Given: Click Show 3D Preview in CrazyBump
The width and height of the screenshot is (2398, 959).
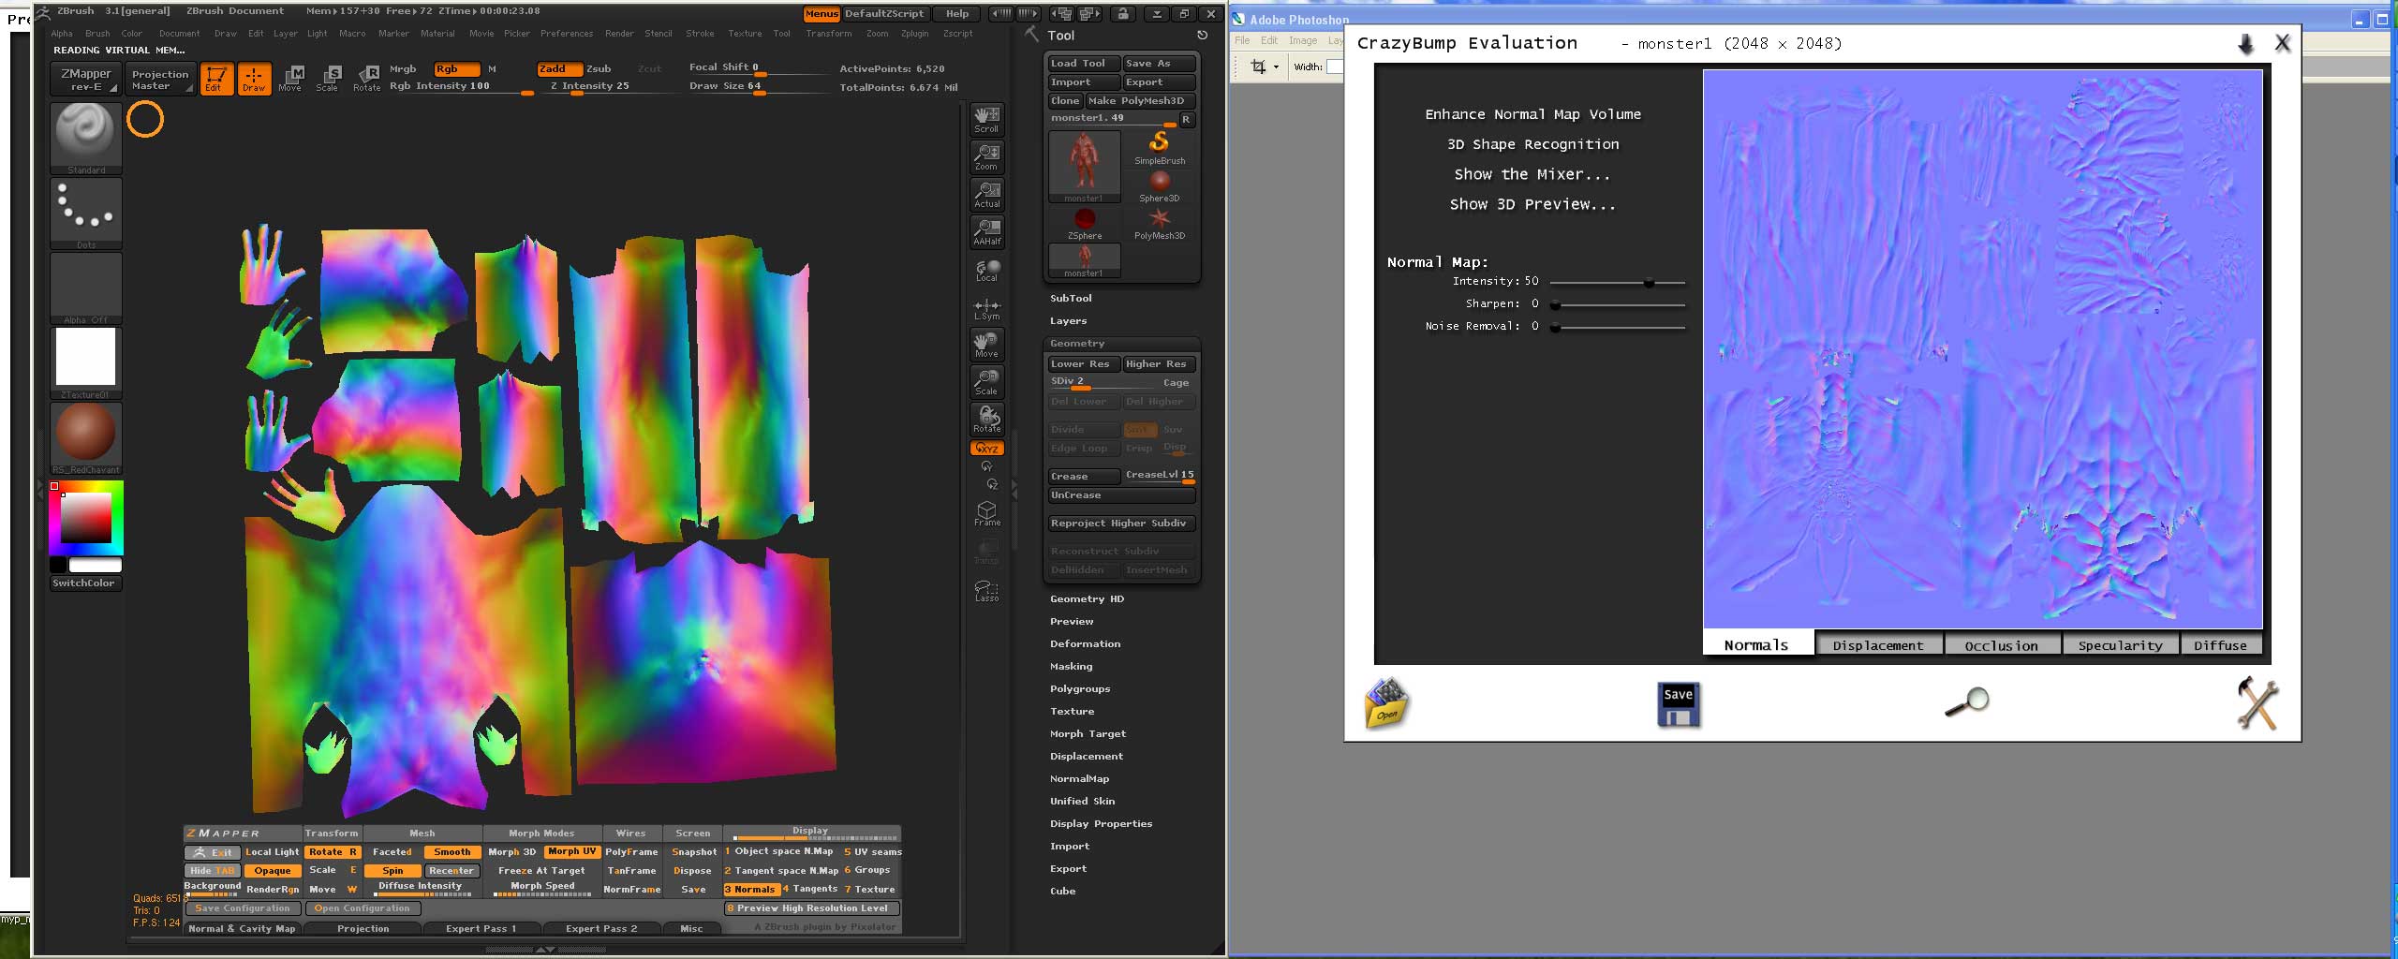Looking at the screenshot, I should pyautogui.click(x=1532, y=204).
